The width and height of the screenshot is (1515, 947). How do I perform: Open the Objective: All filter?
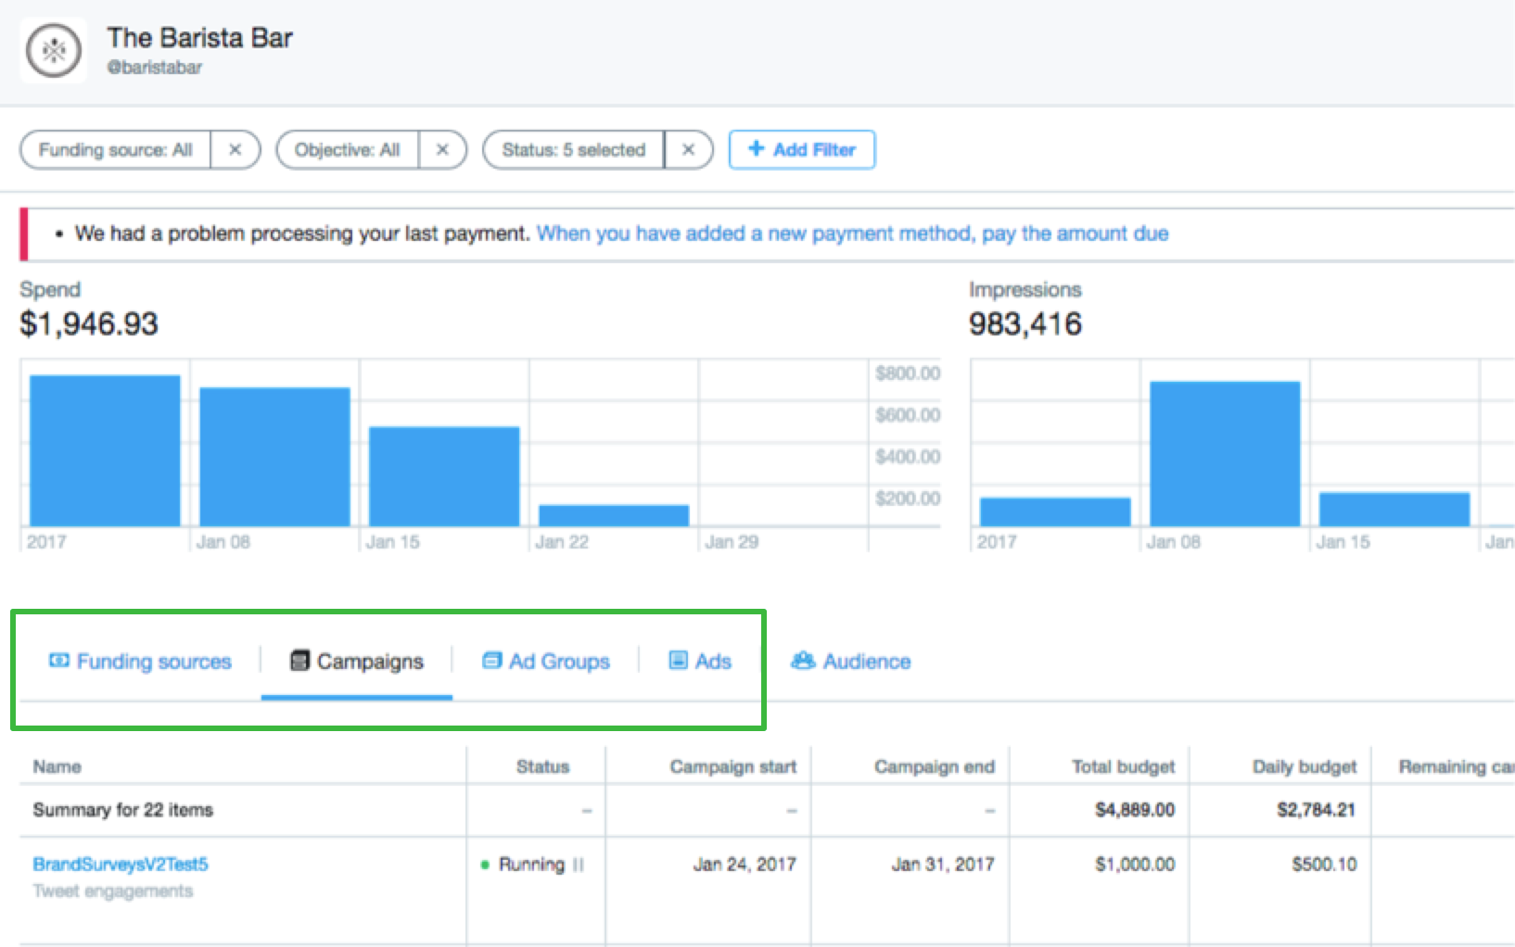click(x=348, y=150)
